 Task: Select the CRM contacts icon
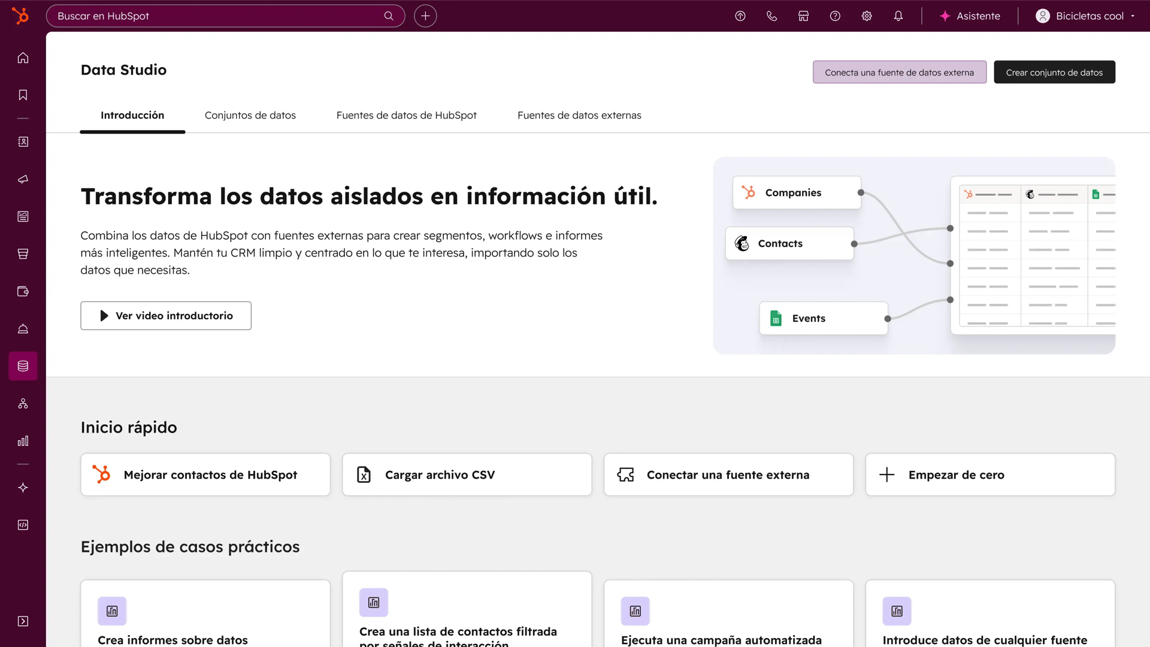23,142
